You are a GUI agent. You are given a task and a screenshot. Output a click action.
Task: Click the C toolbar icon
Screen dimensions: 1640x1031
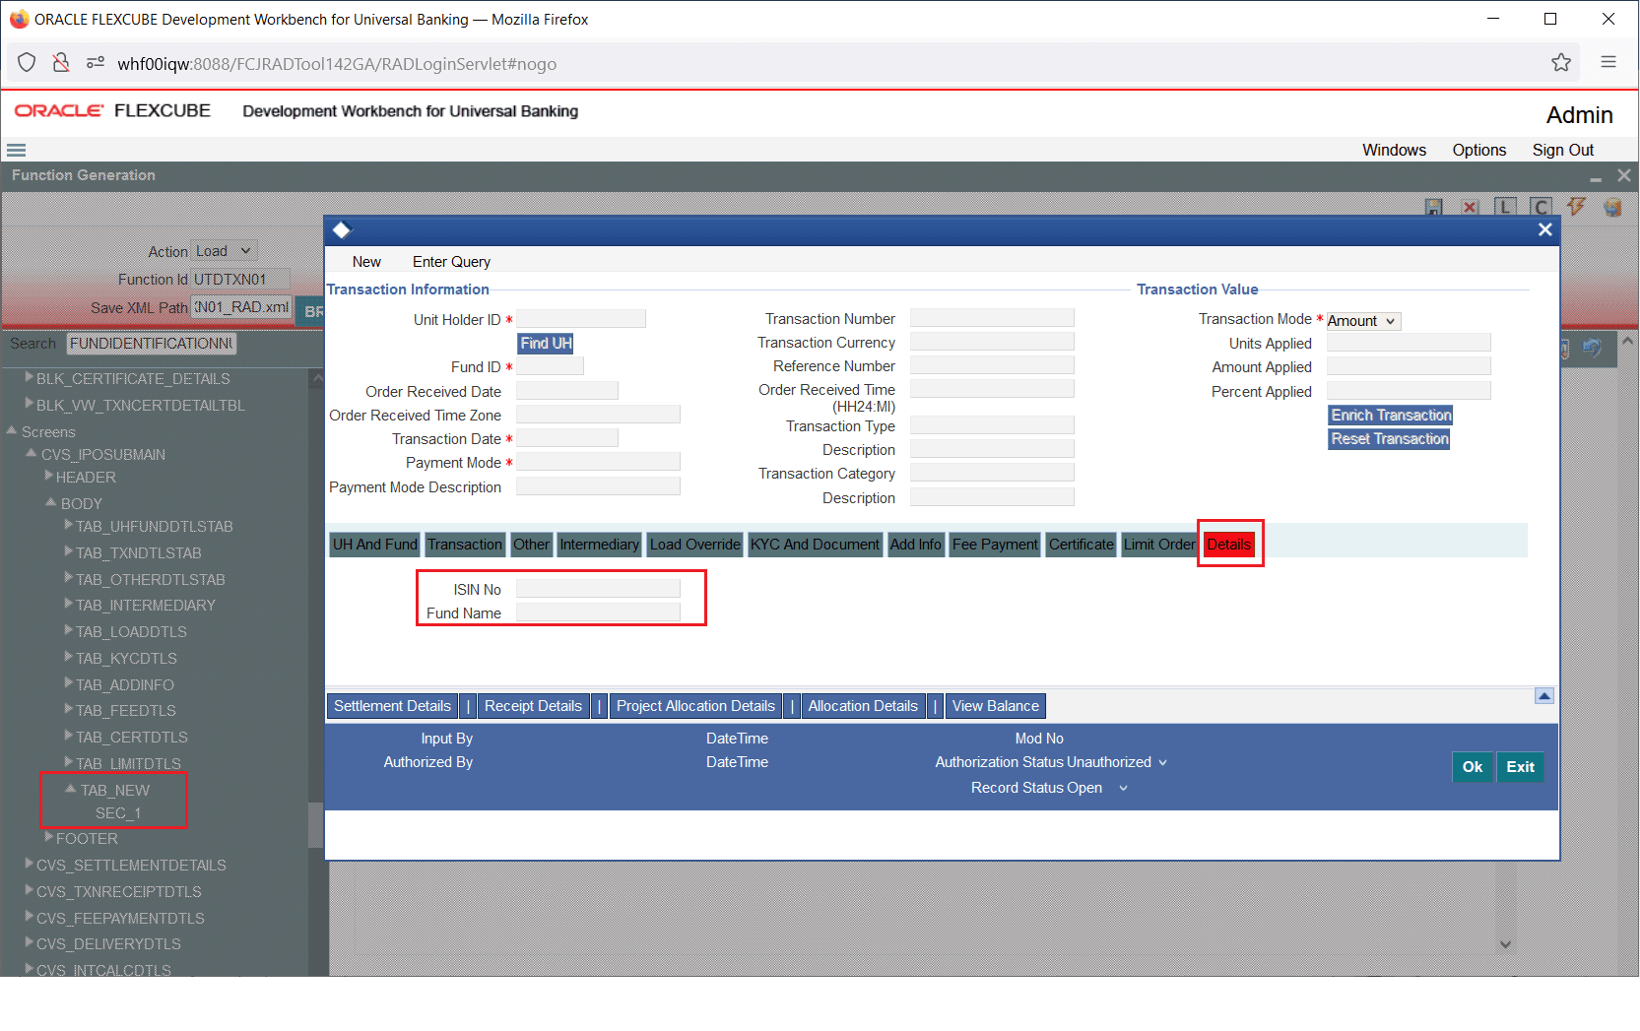(x=1542, y=207)
